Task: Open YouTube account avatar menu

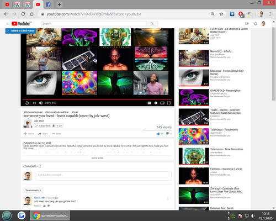Action: [263, 24]
